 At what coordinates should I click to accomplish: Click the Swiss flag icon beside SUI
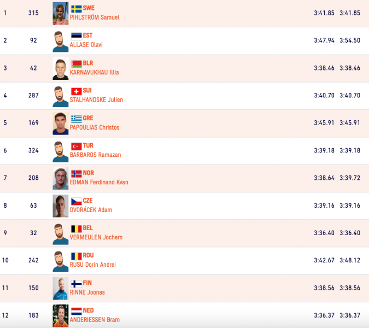click(x=76, y=91)
